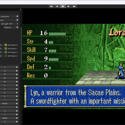The image size is (125, 125).
Task: Open the GB Palette 3 color swatch
Action: 6,56
